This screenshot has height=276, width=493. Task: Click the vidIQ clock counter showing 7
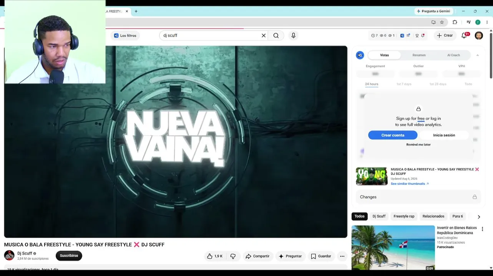point(374,36)
